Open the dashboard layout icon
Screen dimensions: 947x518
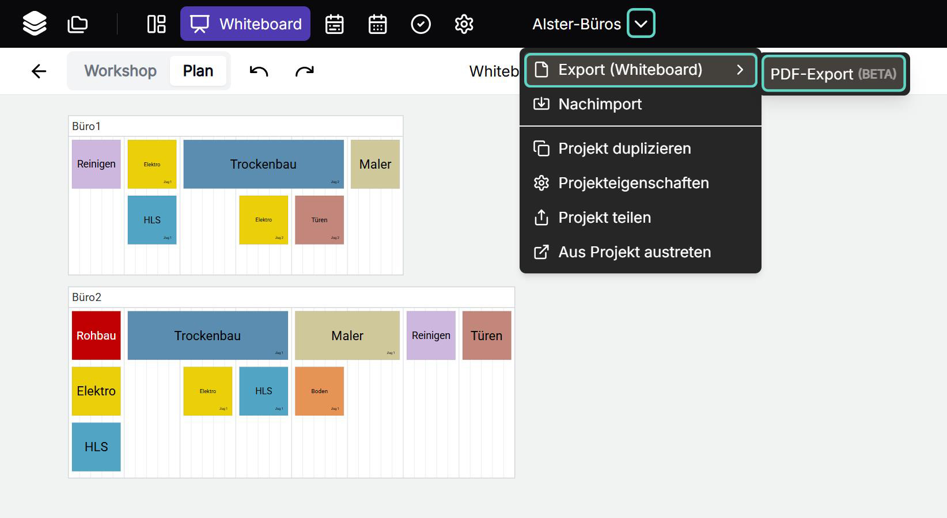[x=156, y=24]
